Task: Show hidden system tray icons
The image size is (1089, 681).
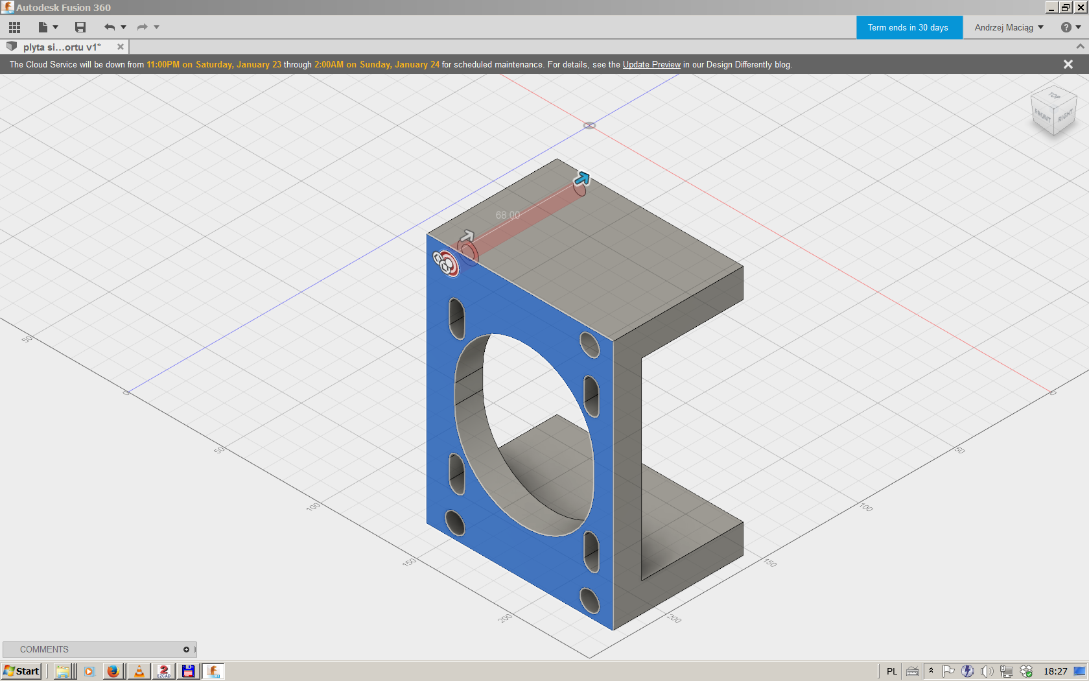Action: 931,671
